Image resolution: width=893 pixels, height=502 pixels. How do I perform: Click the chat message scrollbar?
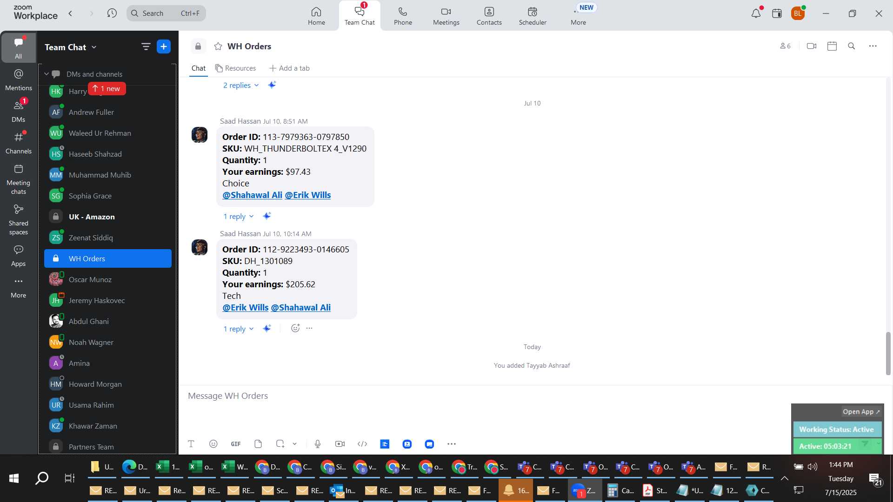888,353
